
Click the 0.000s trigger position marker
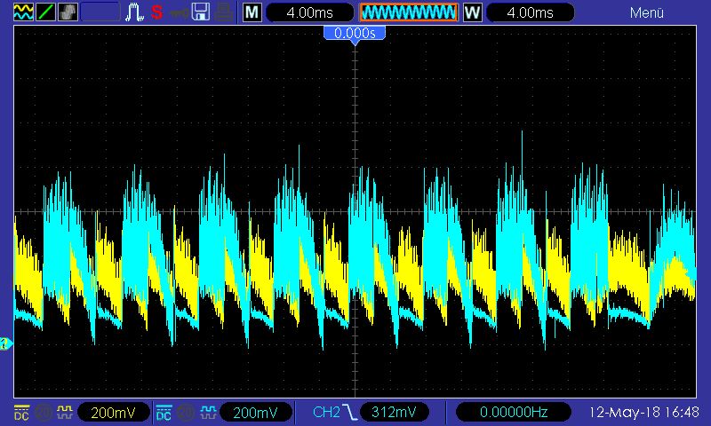(355, 33)
